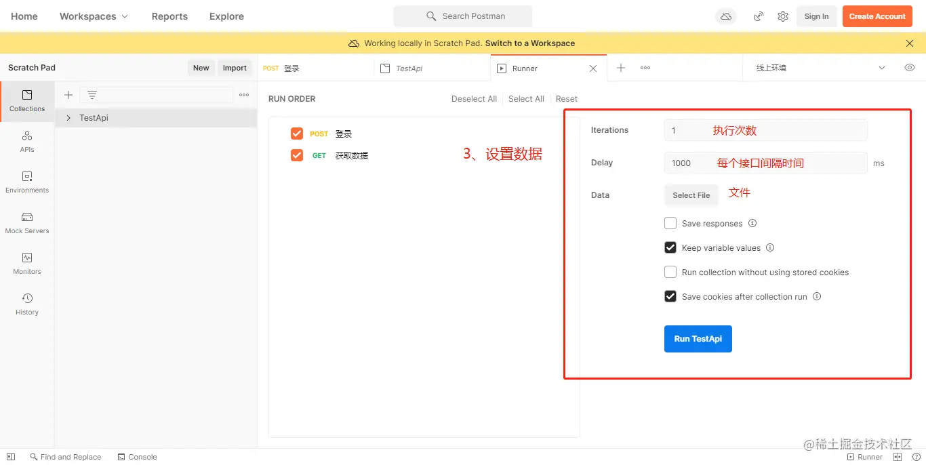Toggle the sidebar from status bar icon

(11, 457)
